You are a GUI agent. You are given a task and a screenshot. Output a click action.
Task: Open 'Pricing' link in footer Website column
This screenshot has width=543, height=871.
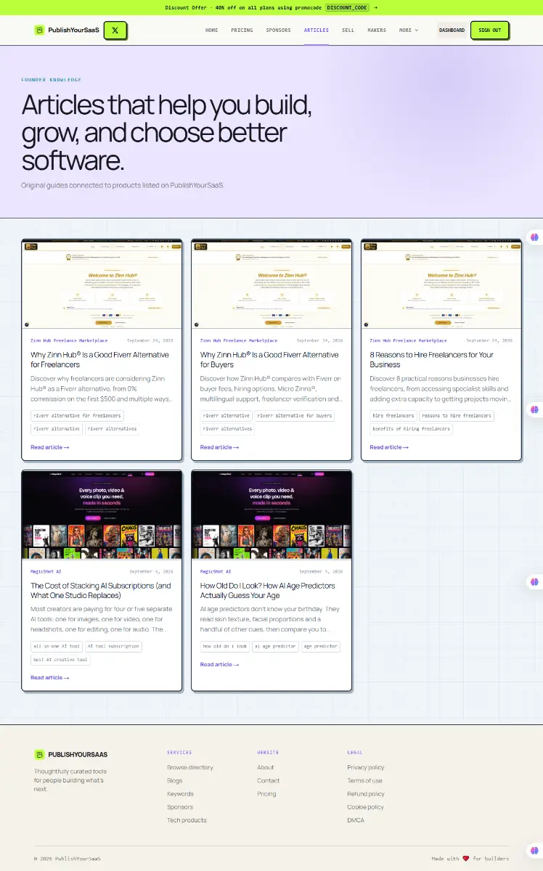click(x=266, y=794)
